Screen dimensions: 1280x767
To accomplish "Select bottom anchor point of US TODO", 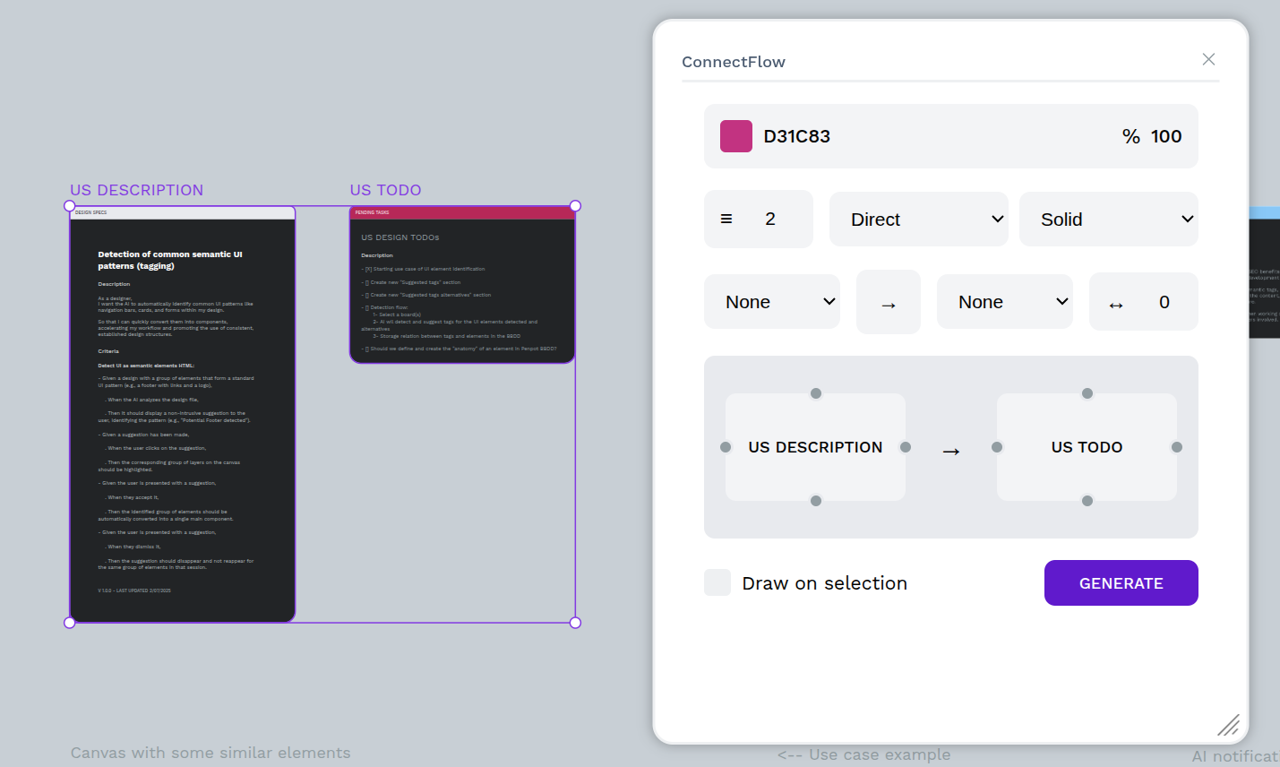I will (1087, 501).
